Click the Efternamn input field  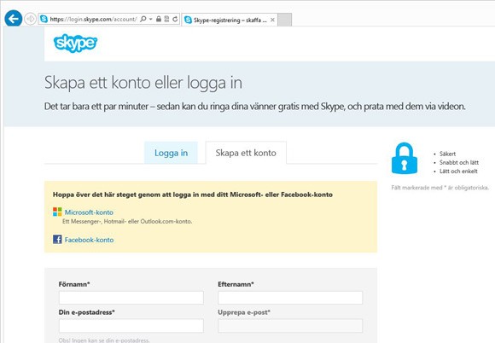(x=290, y=298)
